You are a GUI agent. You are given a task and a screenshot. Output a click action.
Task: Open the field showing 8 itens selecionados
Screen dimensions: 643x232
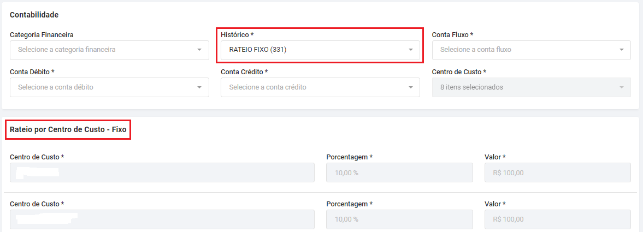[x=524, y=87]
